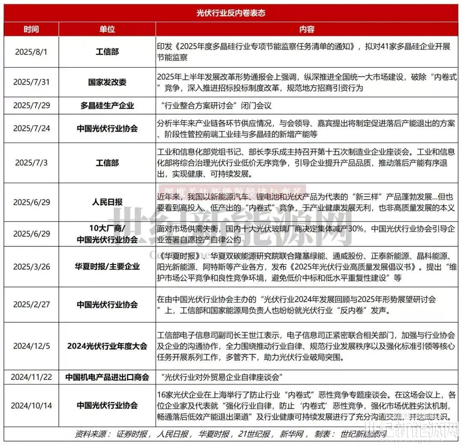Click the 资料来源 footer line

pyautogui.click(x=231, y=434)
